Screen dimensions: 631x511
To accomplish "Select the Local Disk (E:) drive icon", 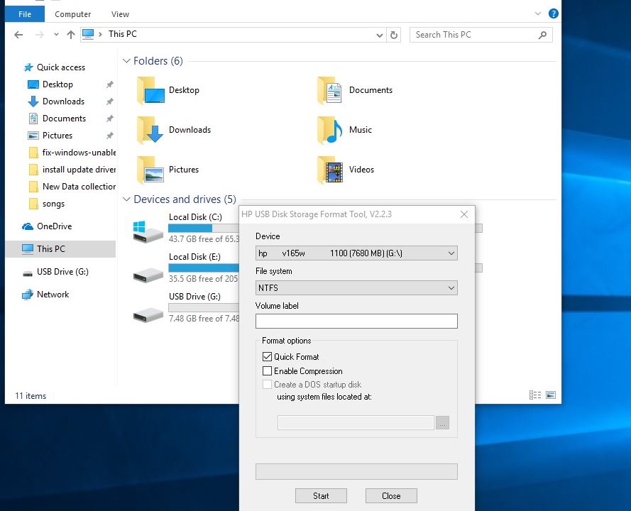I will [148, 275].
